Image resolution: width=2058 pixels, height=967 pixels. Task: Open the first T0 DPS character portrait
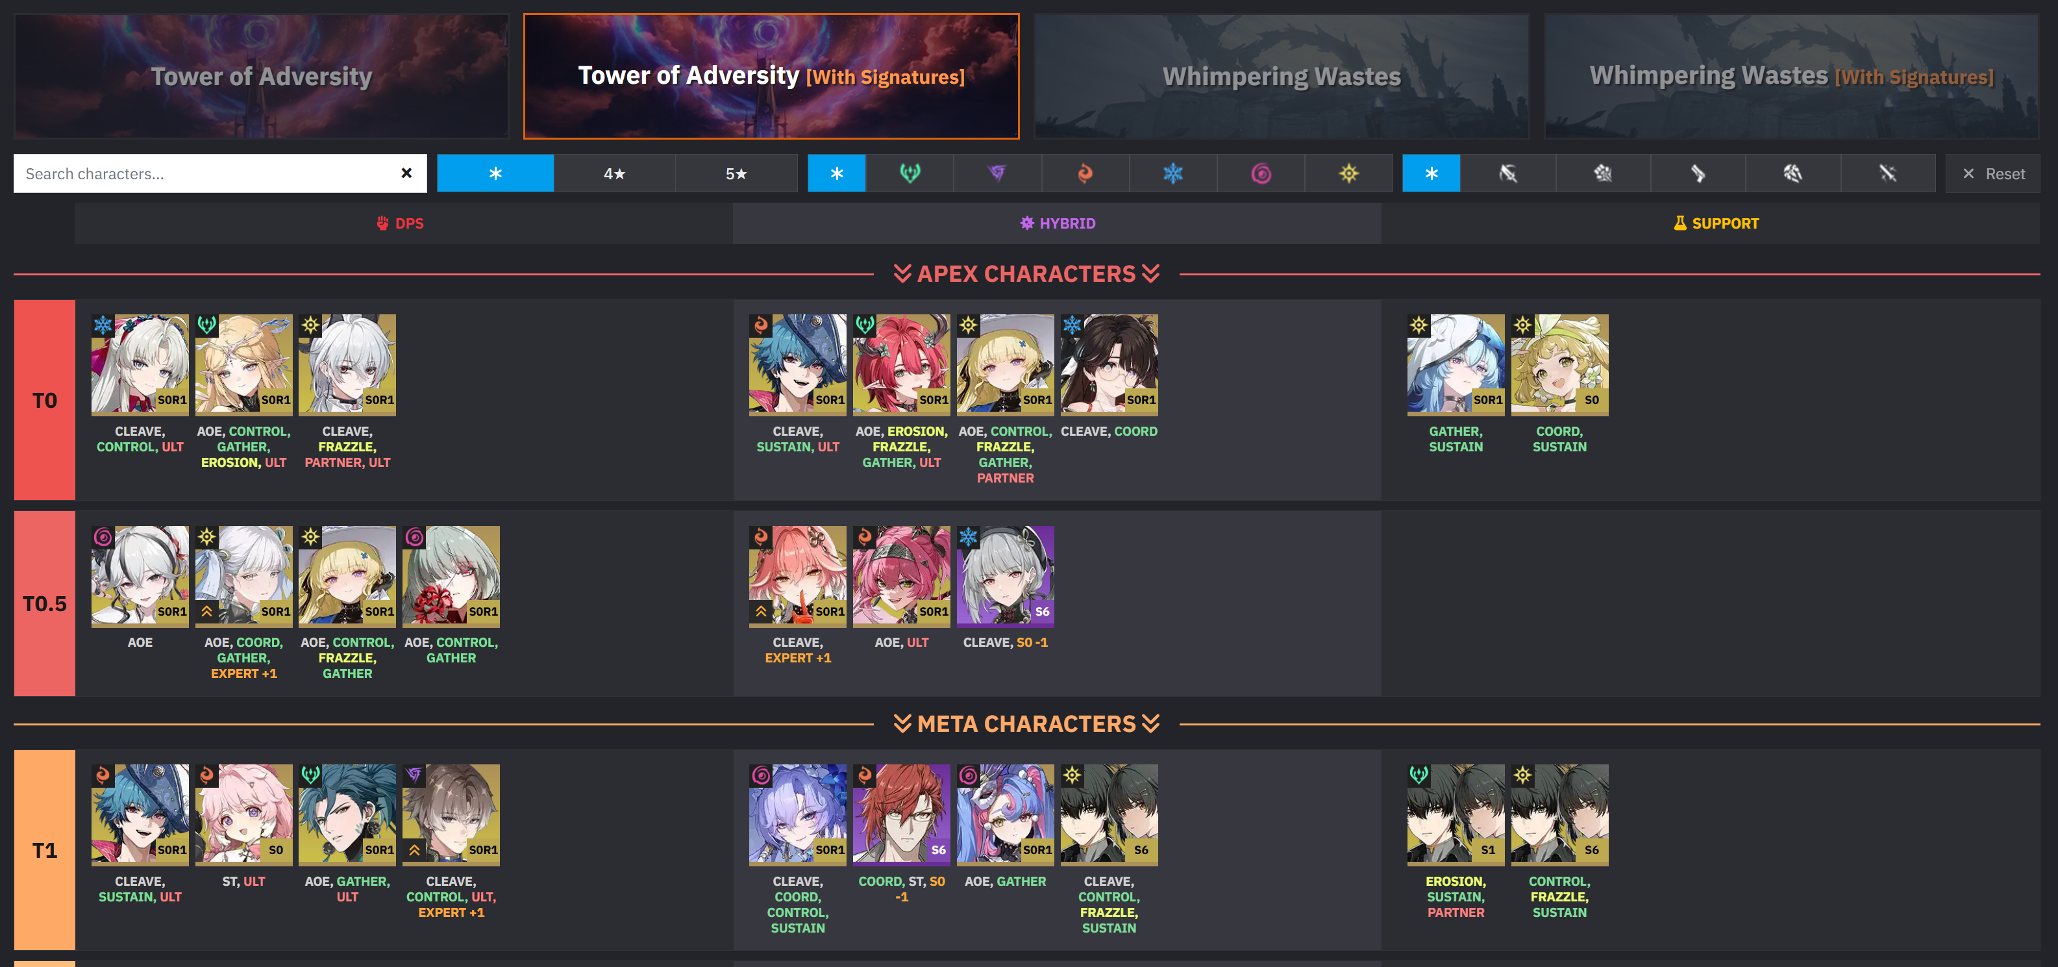click(x=140, y=364)
